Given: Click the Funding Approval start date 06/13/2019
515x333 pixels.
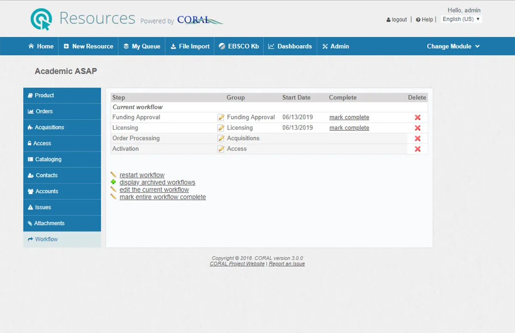Looking at the screenshot, I should click(297, 117).
